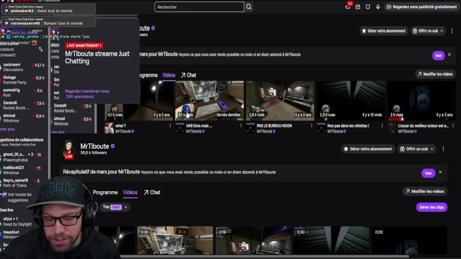461x259 pixels.
Task: Close the "mars pour MrTiboute" partially hidden banner
Action: coord(449,55)
